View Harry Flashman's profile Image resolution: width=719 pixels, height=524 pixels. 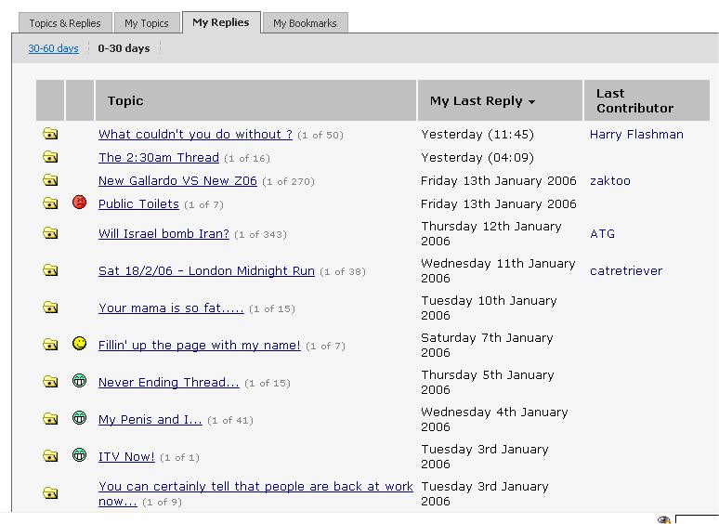pyautogui.click(x=636, y=135)
